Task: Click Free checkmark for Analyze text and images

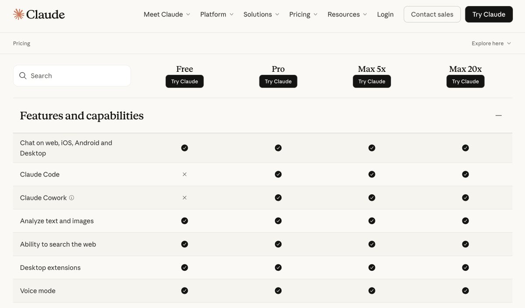Action: point(185,221)
